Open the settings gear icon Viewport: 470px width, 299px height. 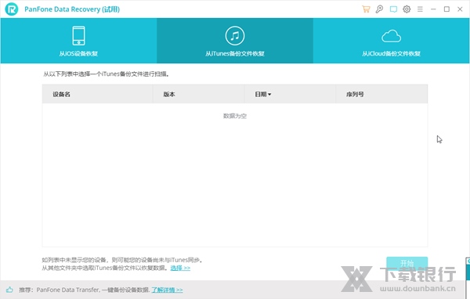[407, 9]
